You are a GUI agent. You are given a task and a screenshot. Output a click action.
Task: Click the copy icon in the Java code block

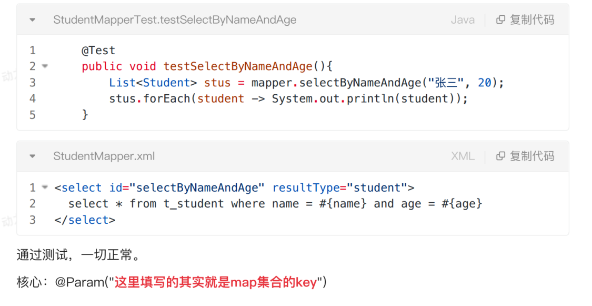(x=501, y=20)
